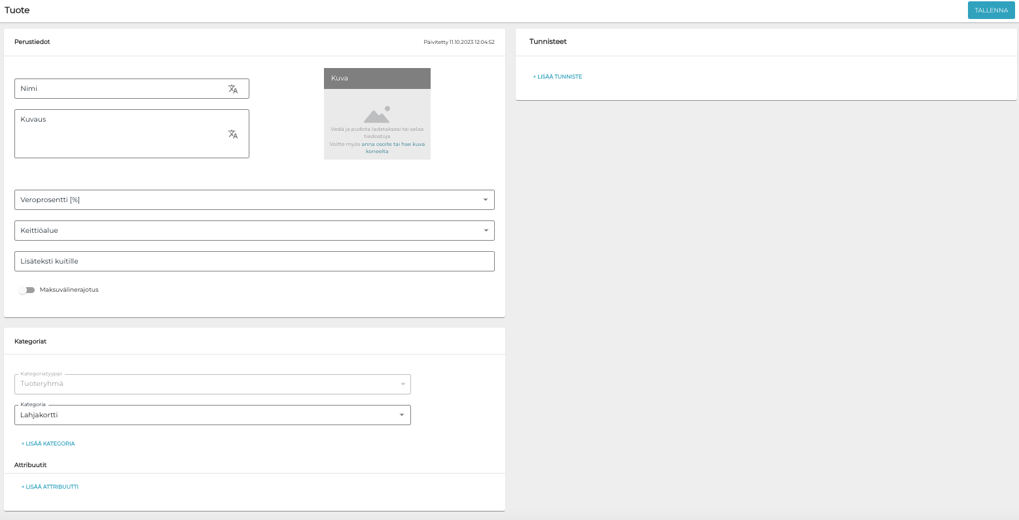The image size is (1019, 520).
Task: Toggle the Maksuvälinerajoitus switch
Action: click(26, 290)
